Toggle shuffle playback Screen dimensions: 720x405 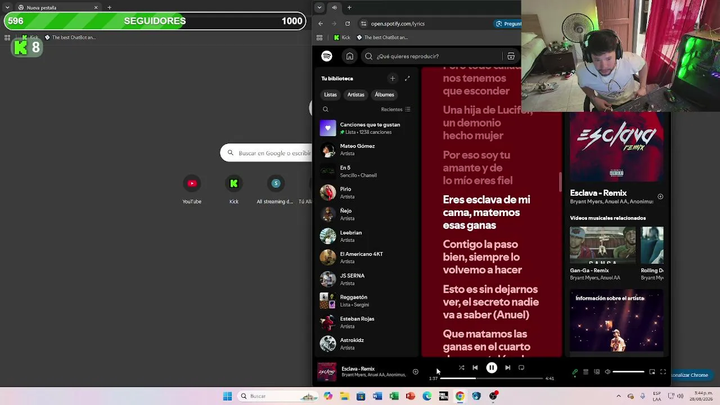point(461,368)
